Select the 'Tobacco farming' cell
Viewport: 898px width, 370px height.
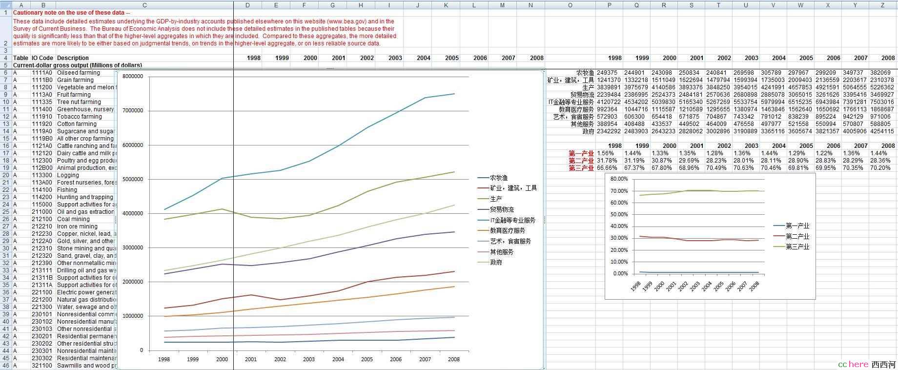[x=80, y=116]
